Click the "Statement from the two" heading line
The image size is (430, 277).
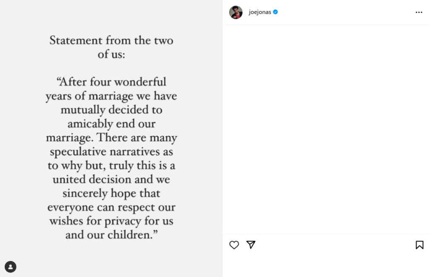click(111, 40)
